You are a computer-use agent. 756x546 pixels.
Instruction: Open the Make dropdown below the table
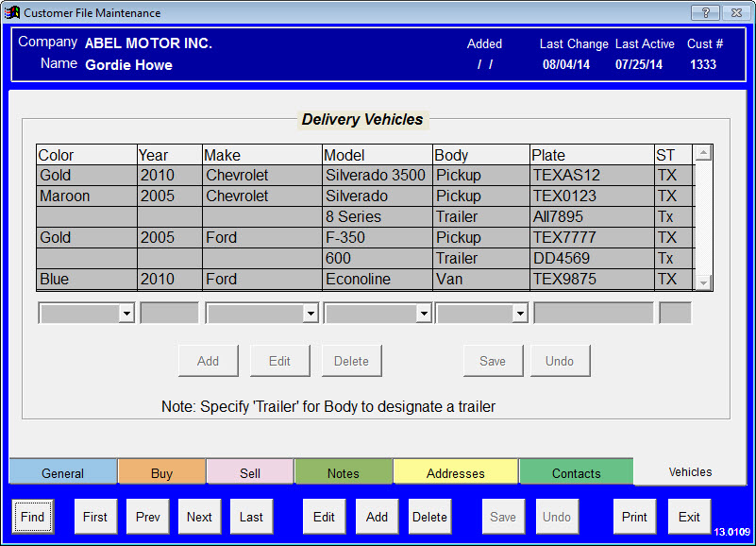pos(311,314)
